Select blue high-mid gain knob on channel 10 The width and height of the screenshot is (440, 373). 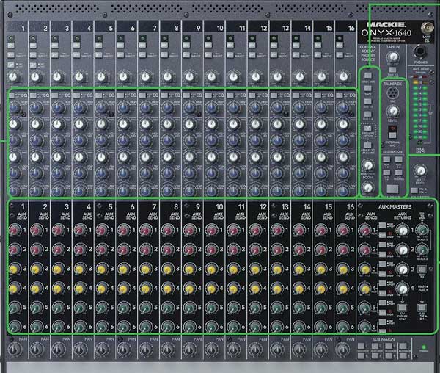(211, 140)
